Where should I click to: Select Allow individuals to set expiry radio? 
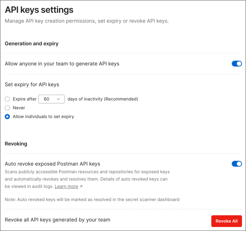pyautogui.click(x=7, y=117)
